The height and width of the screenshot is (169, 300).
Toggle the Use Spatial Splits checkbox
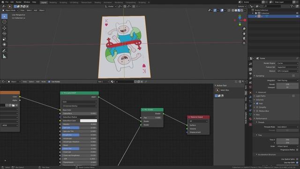click(x=297, y=159)
